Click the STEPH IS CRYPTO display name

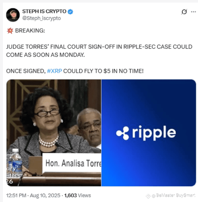pos(44,11)
